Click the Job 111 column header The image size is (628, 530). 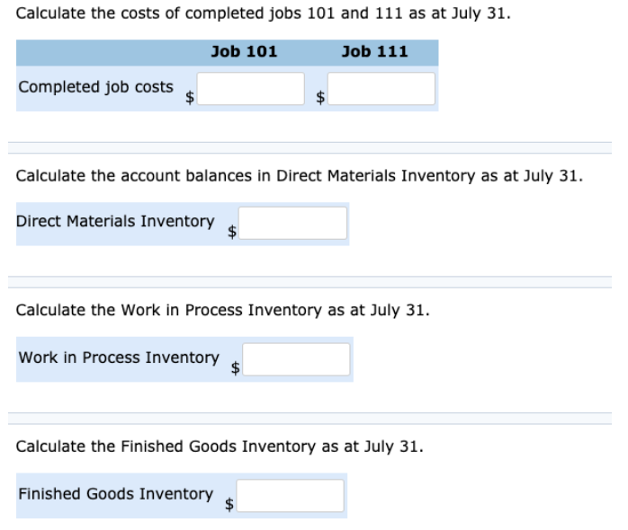(x=374, y=51)
